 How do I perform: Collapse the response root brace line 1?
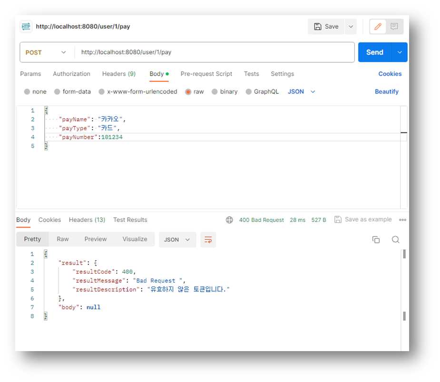coord(46,254)
